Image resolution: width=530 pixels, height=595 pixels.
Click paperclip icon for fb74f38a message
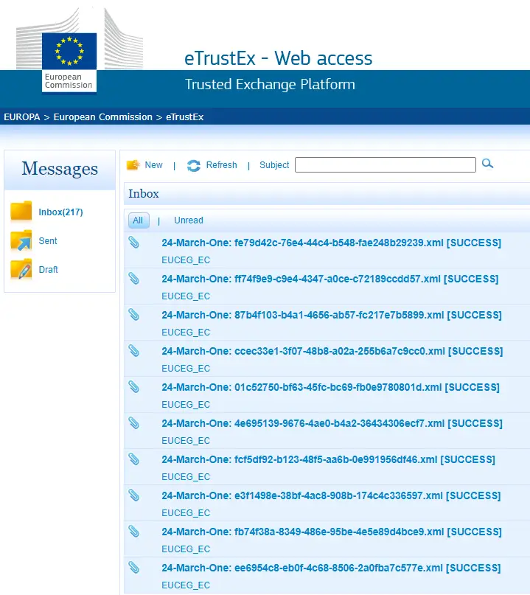[134, 532]
